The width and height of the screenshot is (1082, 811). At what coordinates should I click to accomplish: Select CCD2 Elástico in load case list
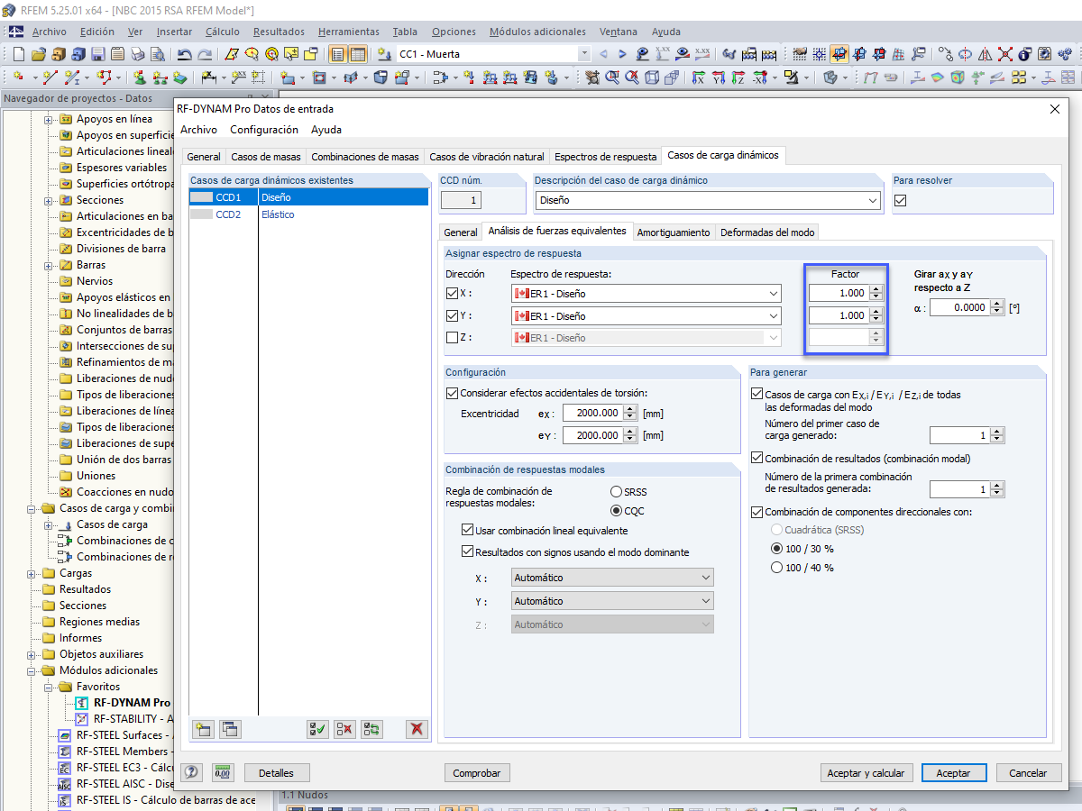[308, 214]
